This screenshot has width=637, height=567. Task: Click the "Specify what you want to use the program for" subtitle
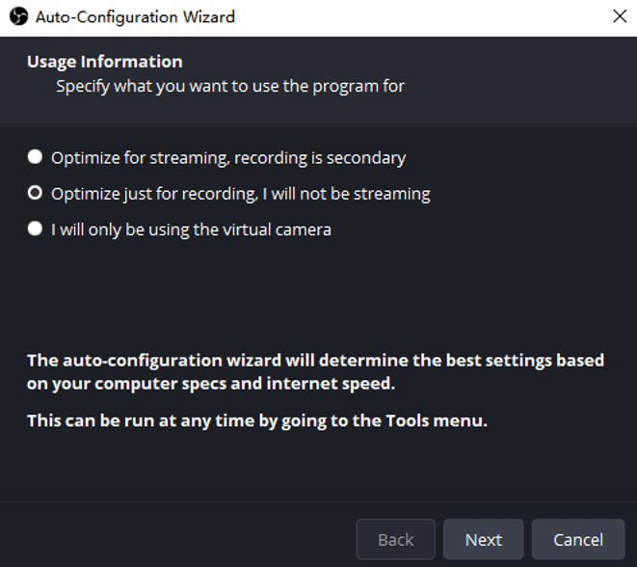click(x=229, y=86)
